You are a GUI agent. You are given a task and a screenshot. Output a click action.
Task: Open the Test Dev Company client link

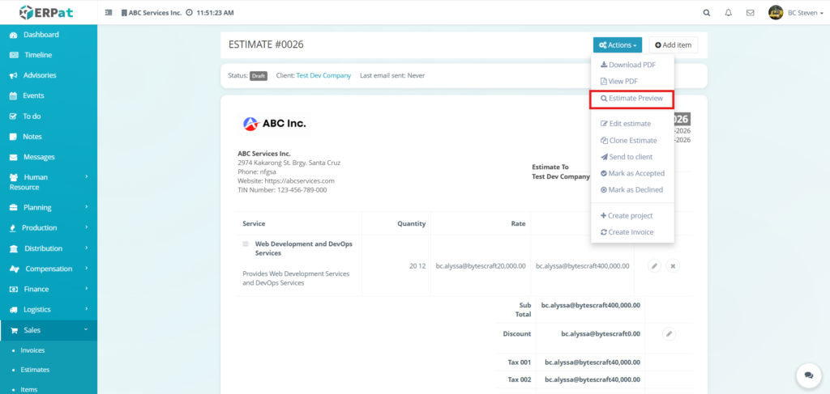coord(323,75)
